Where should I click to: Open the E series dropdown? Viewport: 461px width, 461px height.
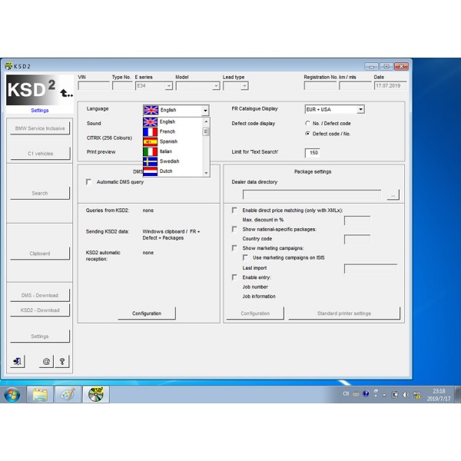point(169,86)
